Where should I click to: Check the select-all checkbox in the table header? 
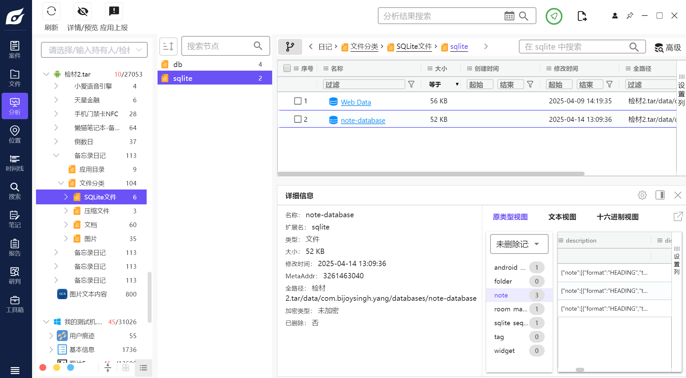click(287, 68)
